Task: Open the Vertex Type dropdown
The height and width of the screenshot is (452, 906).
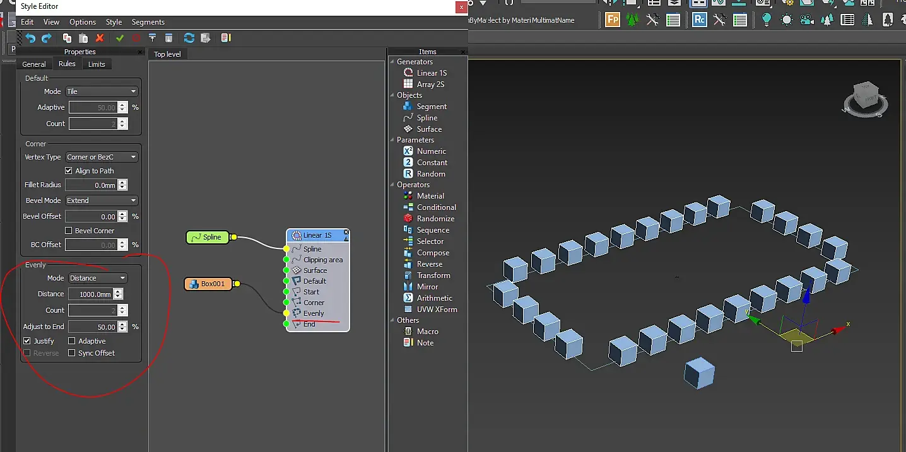Action: click(x=102, y=157)
